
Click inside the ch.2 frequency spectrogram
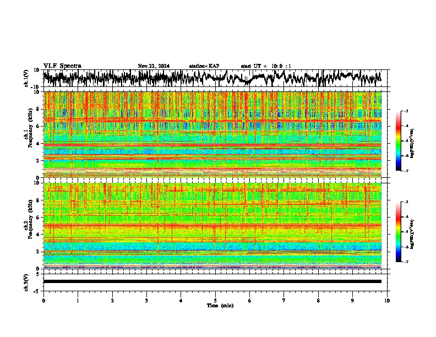tap(212, 226)
